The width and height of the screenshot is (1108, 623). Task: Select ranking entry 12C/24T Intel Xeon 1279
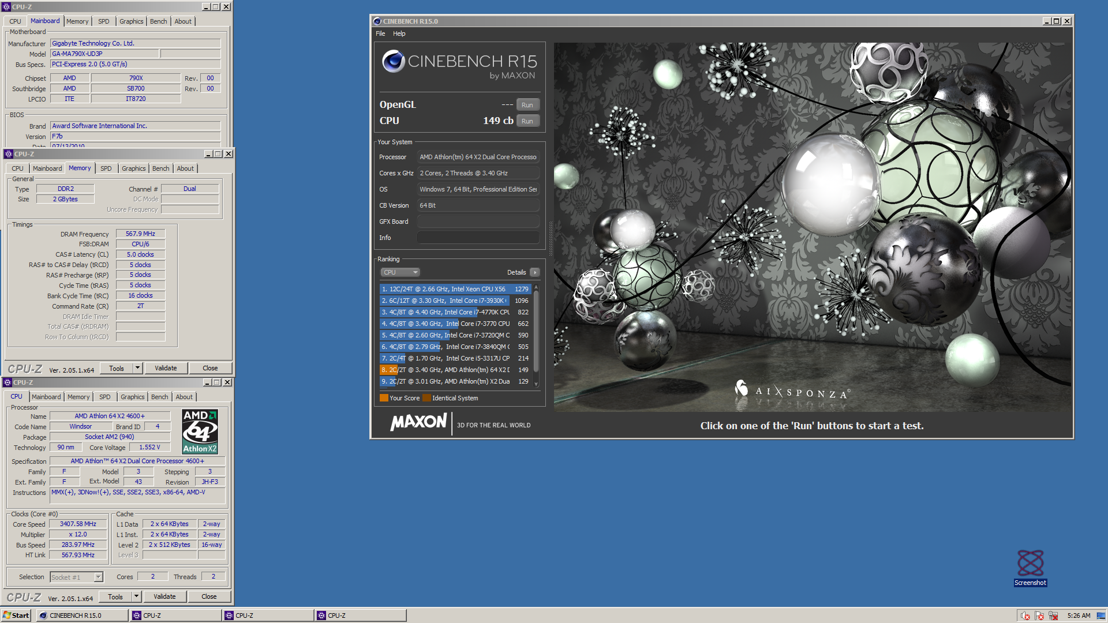[x=455, y=289]
